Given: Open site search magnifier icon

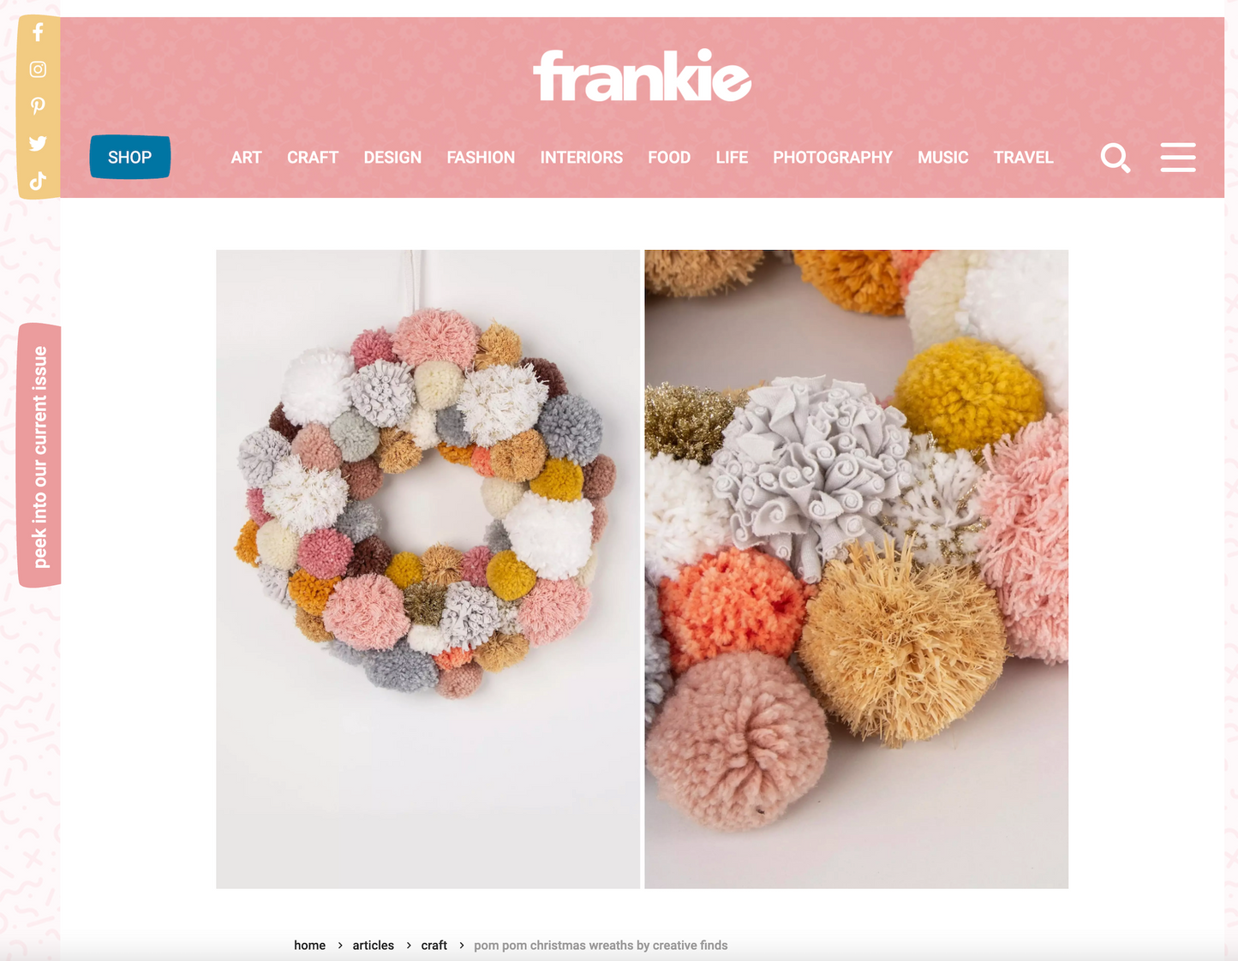Looking at the screenshot, I should click(1115, 158).
